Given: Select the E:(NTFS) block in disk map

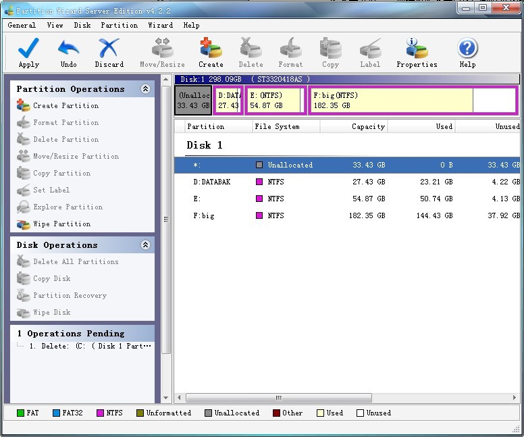Looking at the screenshot, I should [276, 100].
